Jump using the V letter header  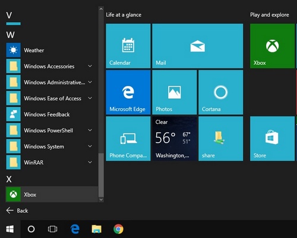[9, 15]
